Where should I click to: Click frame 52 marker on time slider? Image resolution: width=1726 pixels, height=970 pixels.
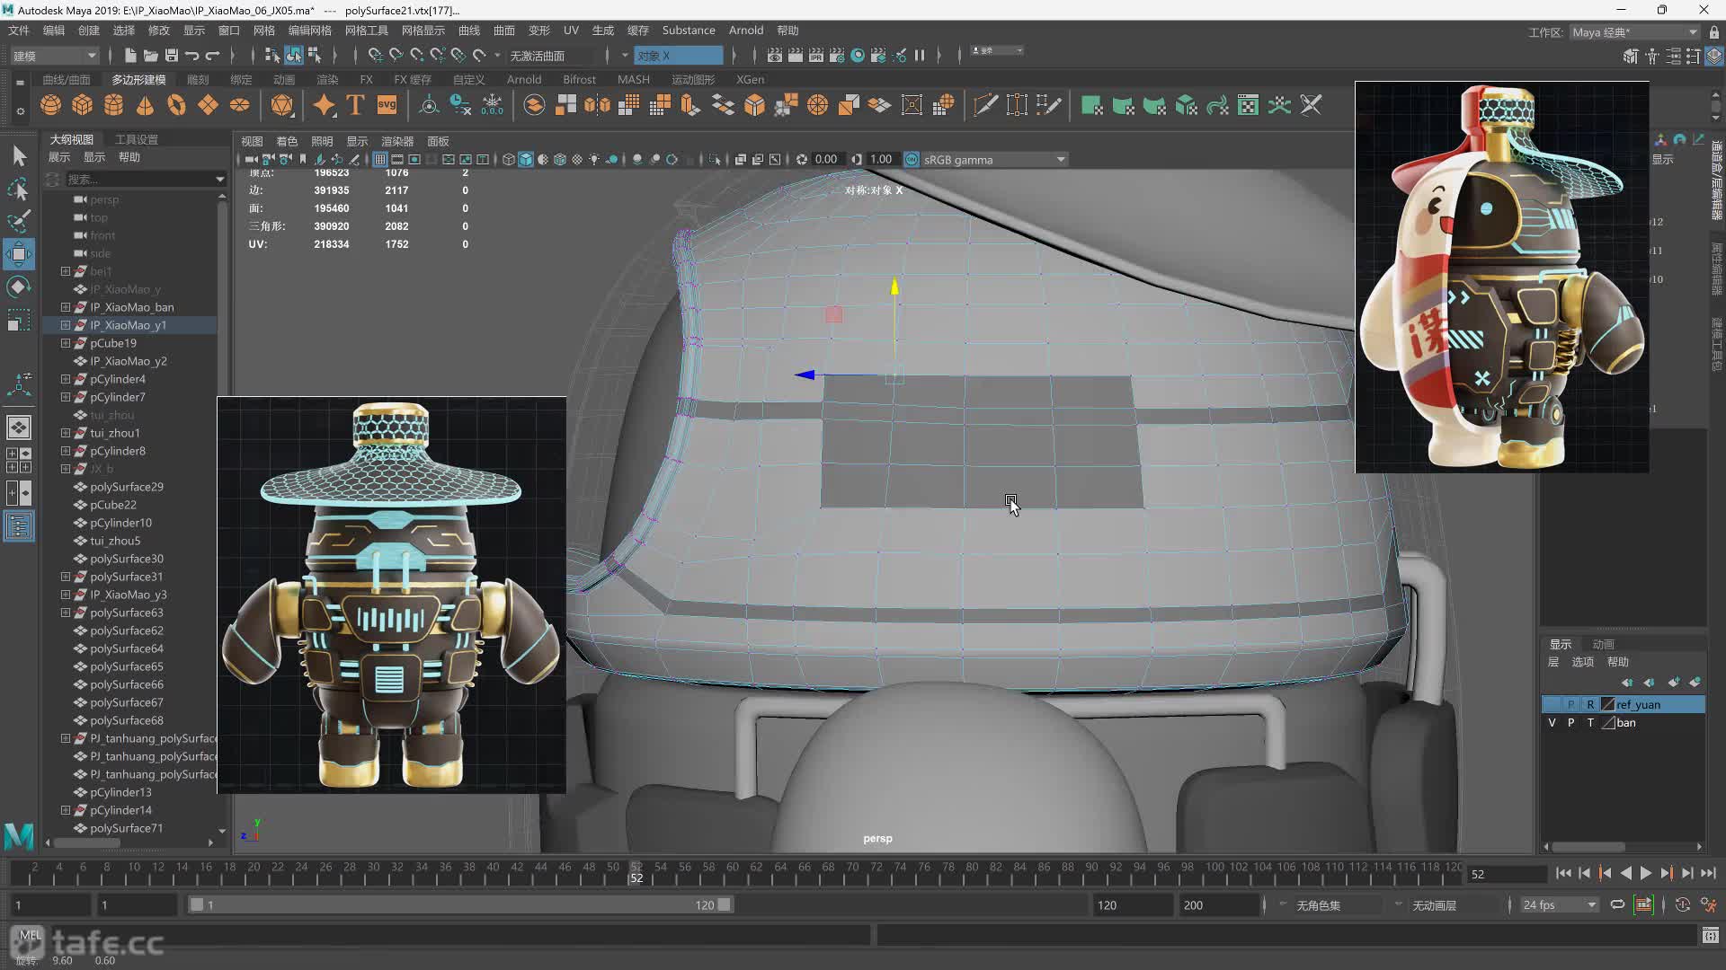636,873
